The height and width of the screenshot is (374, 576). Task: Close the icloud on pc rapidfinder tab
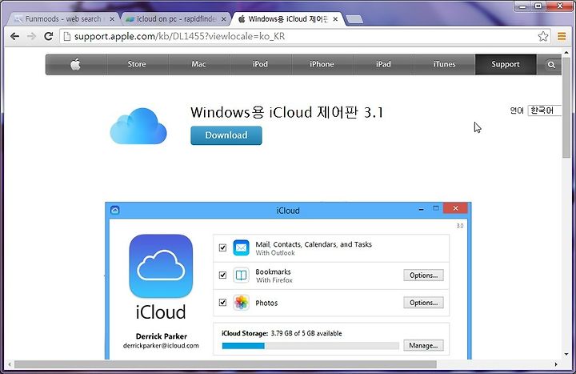pos(224,18)
